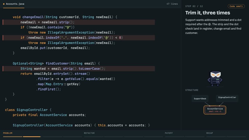Screen dimensions: 249x140
Task: Click the bright active step-two progress segment
Action: tap(32, 137)
